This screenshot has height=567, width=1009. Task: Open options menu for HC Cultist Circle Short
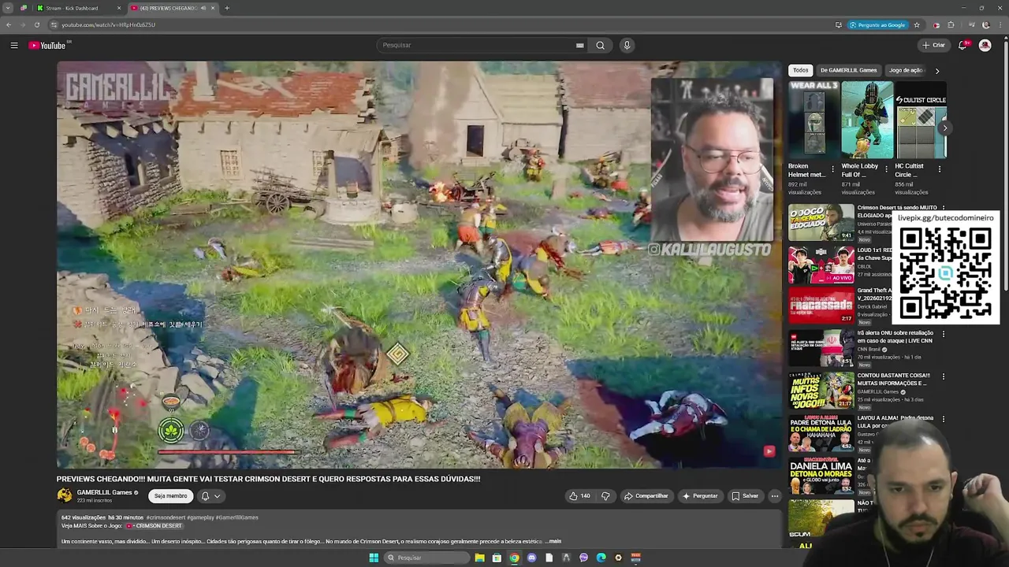[939, 169]
